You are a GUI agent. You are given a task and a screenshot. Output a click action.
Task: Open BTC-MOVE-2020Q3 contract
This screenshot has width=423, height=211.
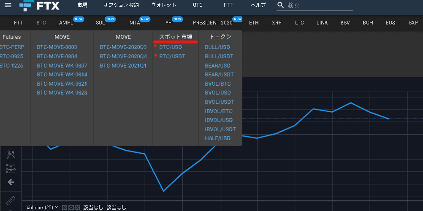pyautogui.click(x=123, y=47)
